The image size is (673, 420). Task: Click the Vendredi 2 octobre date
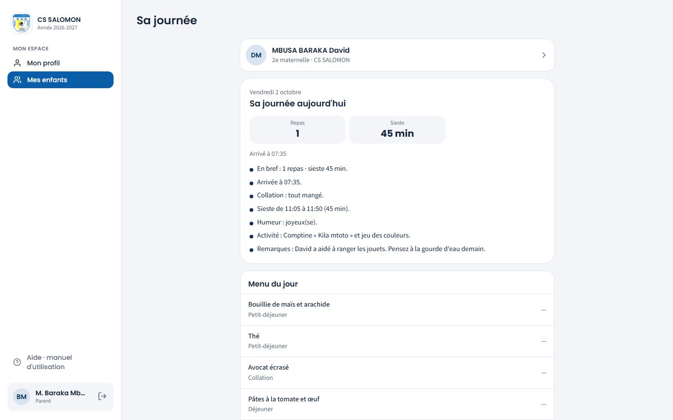pos(275,92)
